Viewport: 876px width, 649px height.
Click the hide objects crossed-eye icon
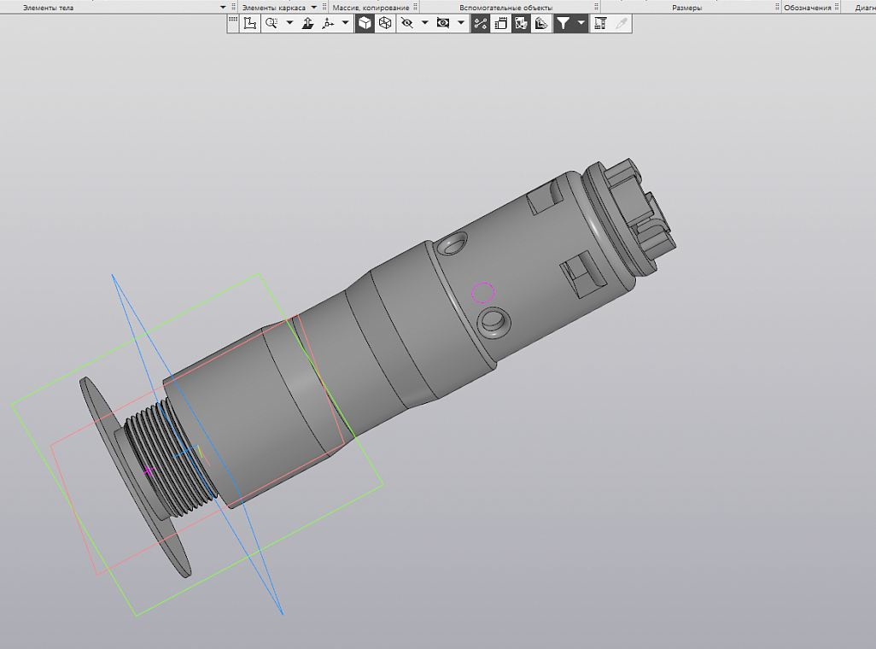coord(407,24)
